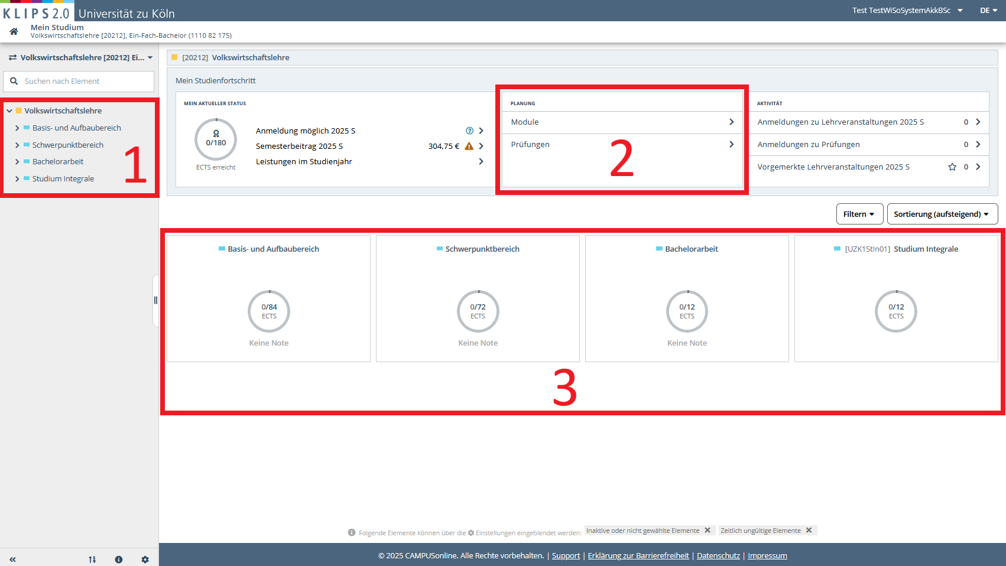
Task: Open the Schwerpunktbereich card
Action: tap(478, 298)
